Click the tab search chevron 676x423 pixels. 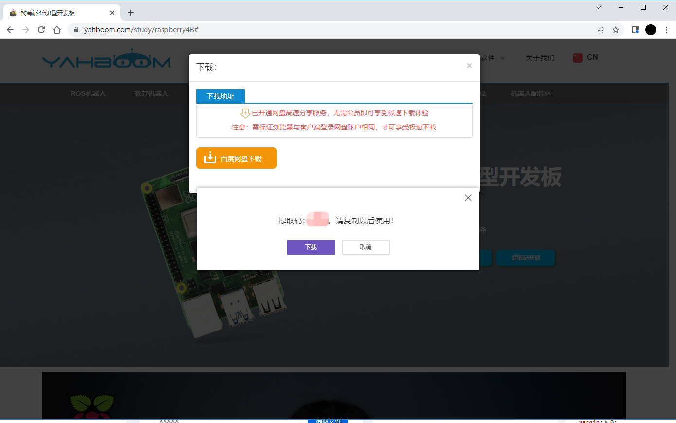coord(599,7)
